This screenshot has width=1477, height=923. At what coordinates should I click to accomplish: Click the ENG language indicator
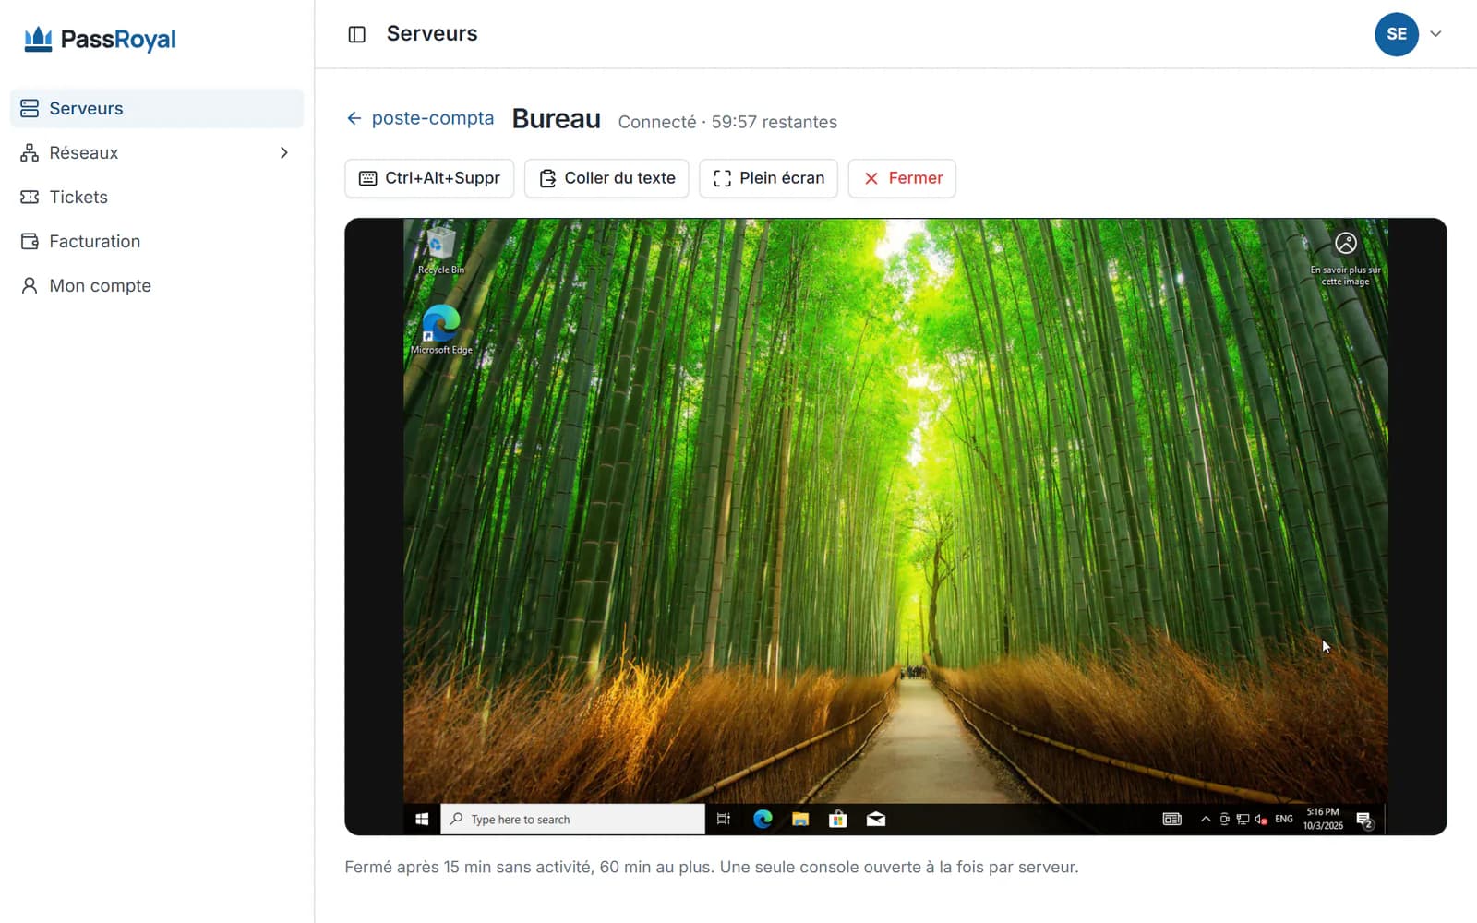pos(1284,819)
